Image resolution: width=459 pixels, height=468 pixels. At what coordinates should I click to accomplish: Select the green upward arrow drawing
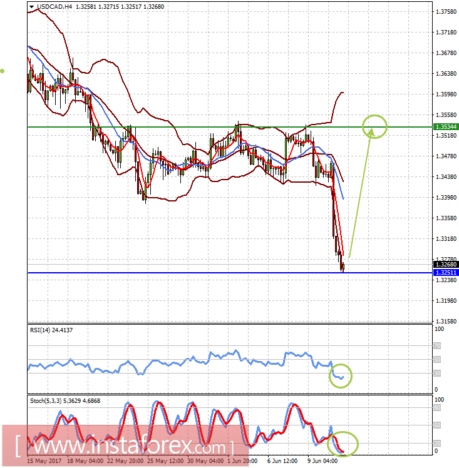pyautogui.click(x=361, y=193)
